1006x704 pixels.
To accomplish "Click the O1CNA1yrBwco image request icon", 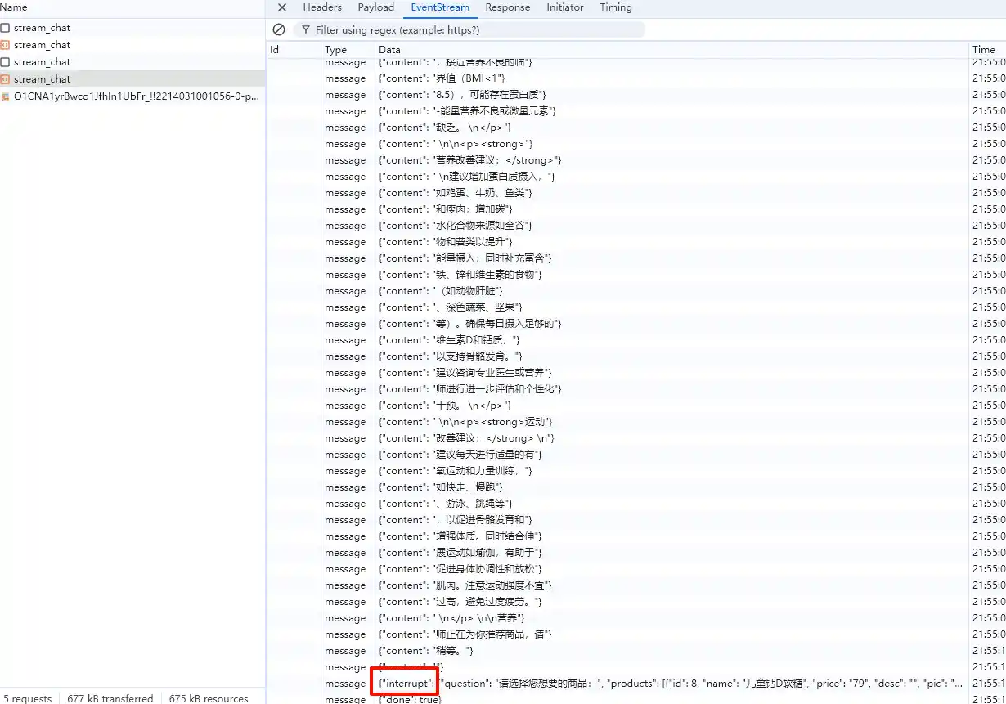I will (5, 96).
